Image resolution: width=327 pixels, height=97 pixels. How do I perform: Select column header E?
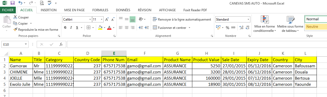[x=114, y=53]
